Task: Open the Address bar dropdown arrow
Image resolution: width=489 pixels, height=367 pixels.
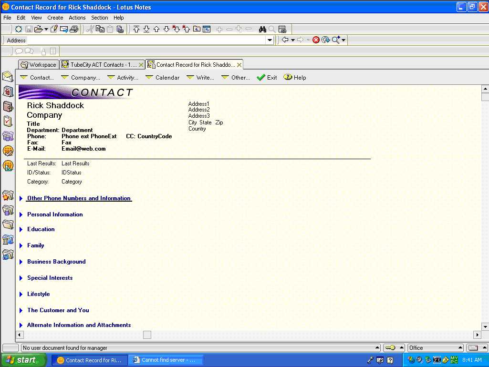Action: click(x=270, y=41)
